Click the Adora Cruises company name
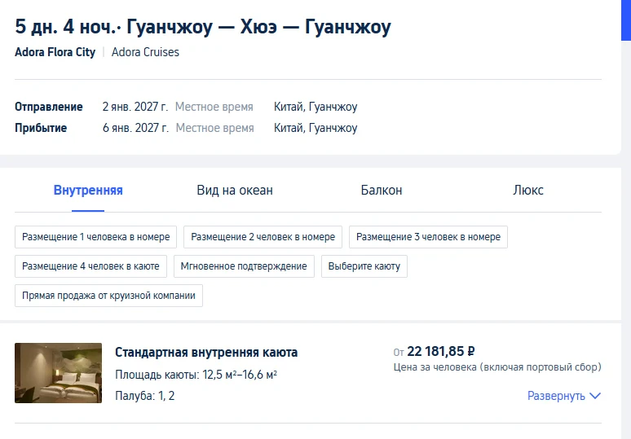 click(145, 52)
